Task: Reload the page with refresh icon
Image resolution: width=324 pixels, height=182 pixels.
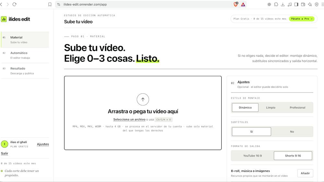Action: (x=15, y=4)
